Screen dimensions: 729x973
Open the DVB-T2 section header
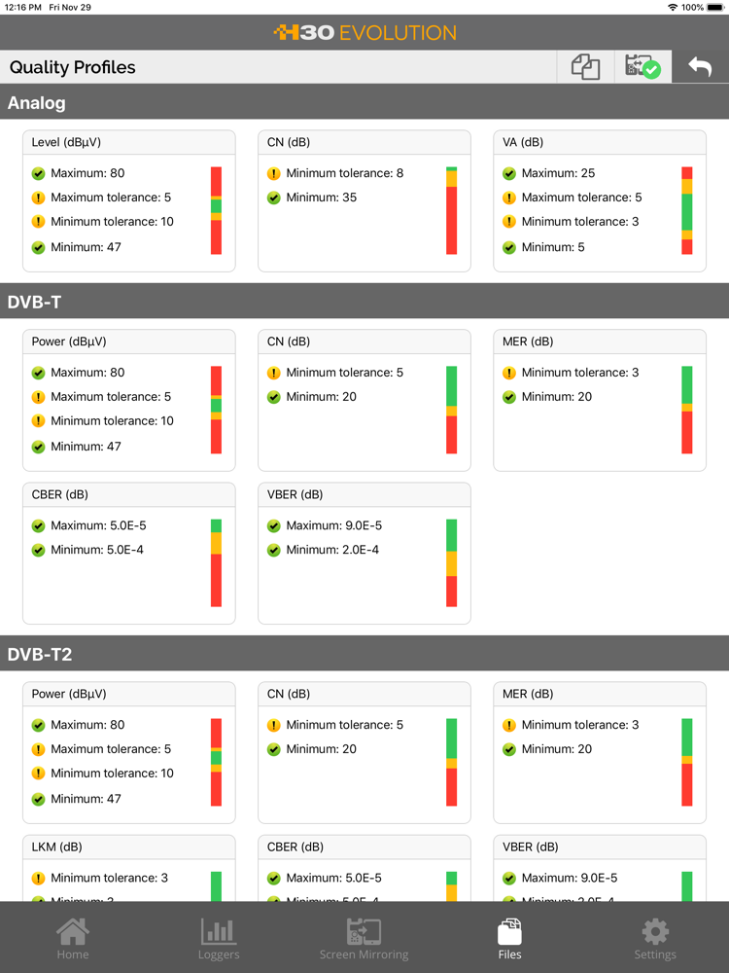point(364,654)
